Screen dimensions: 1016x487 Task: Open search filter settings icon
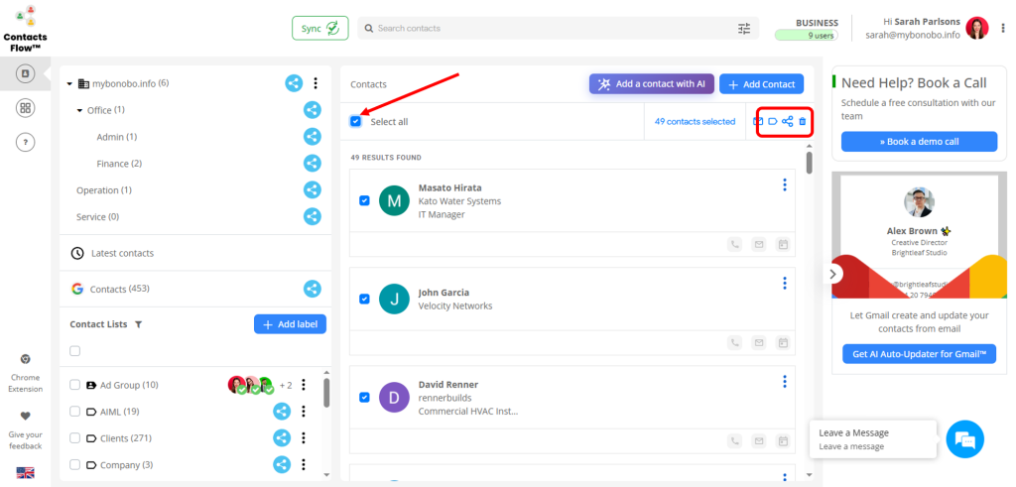click(744, 29)
